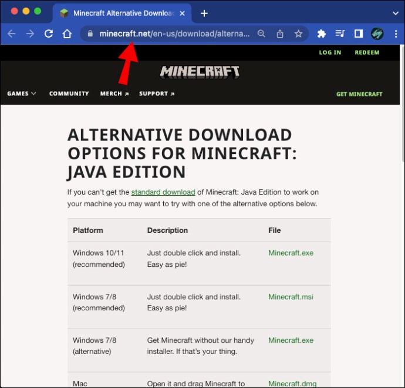Click the LOG IN link
Screen dimensions: 405x388
click(x=330, y=52)
